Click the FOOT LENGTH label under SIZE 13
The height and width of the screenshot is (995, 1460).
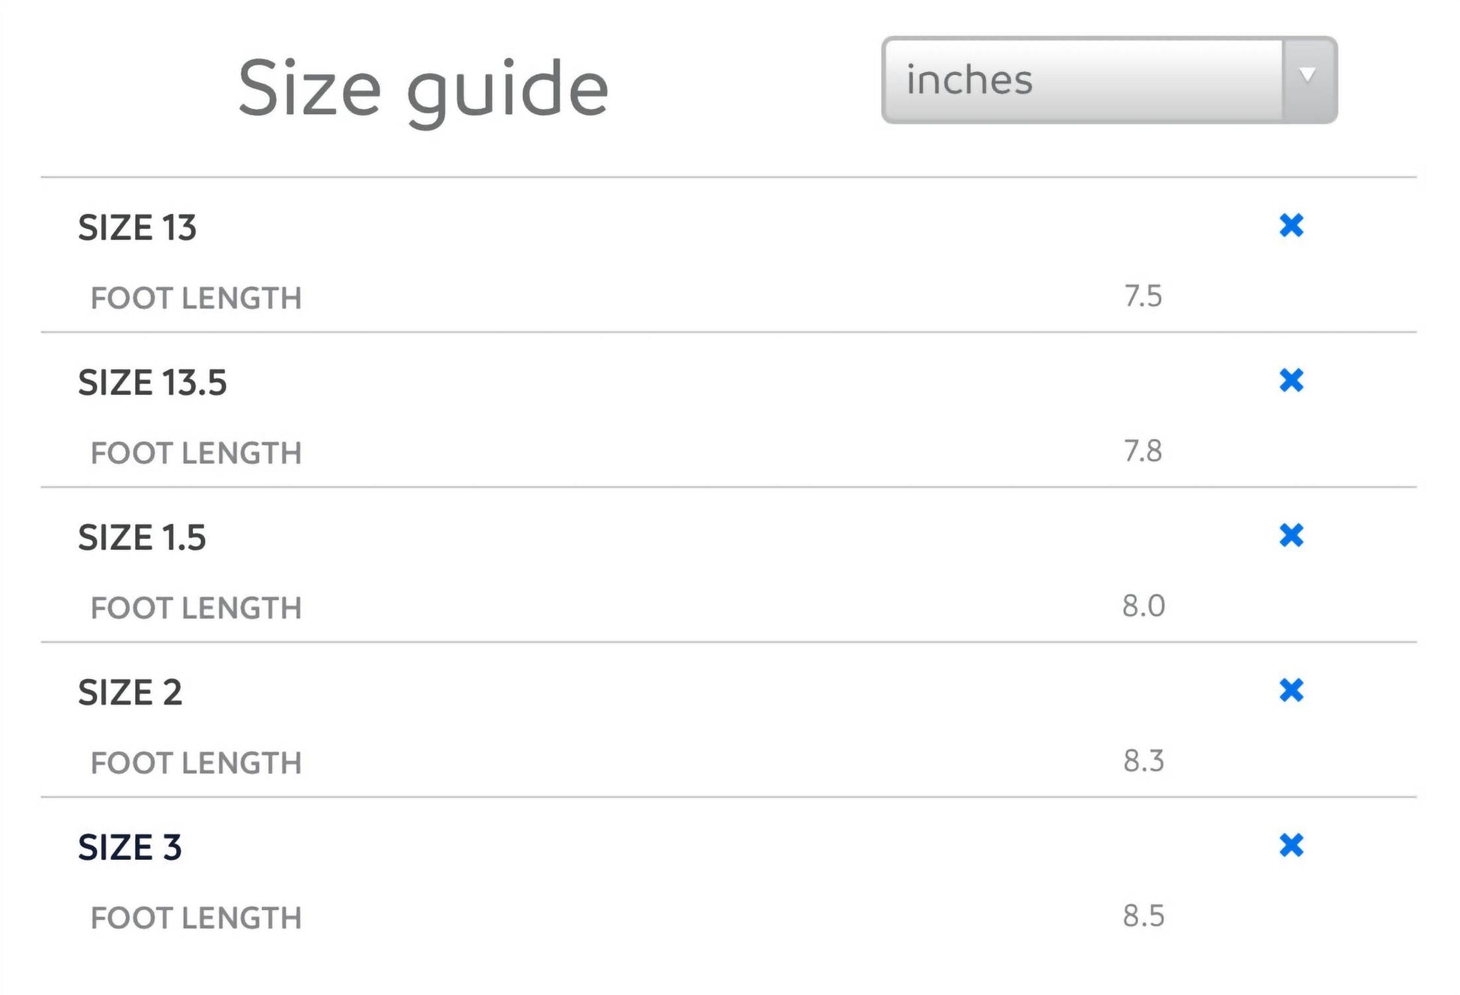pyautogui.click(x=196, y=299)
